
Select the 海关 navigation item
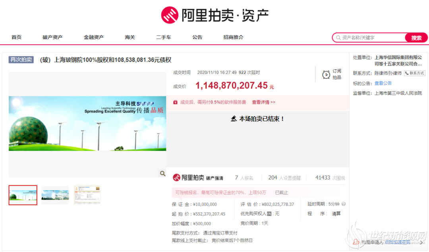[x=130, y=37]
